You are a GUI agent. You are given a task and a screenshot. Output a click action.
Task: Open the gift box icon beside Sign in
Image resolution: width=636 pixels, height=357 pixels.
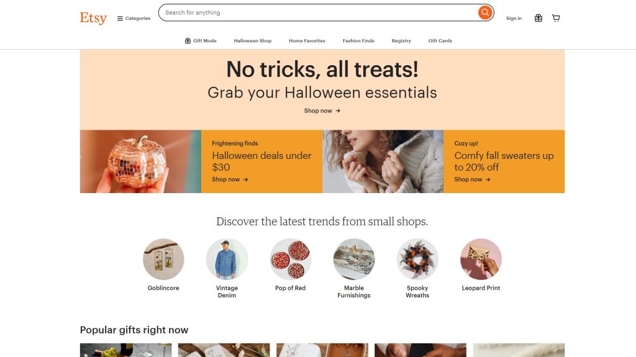point(538,18)
